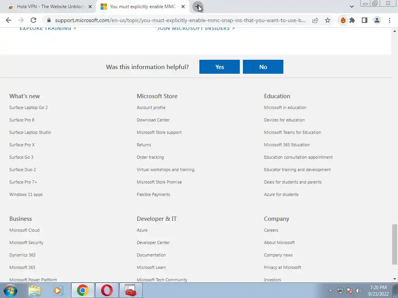Open the Documentation link

(x=151, y=255)
